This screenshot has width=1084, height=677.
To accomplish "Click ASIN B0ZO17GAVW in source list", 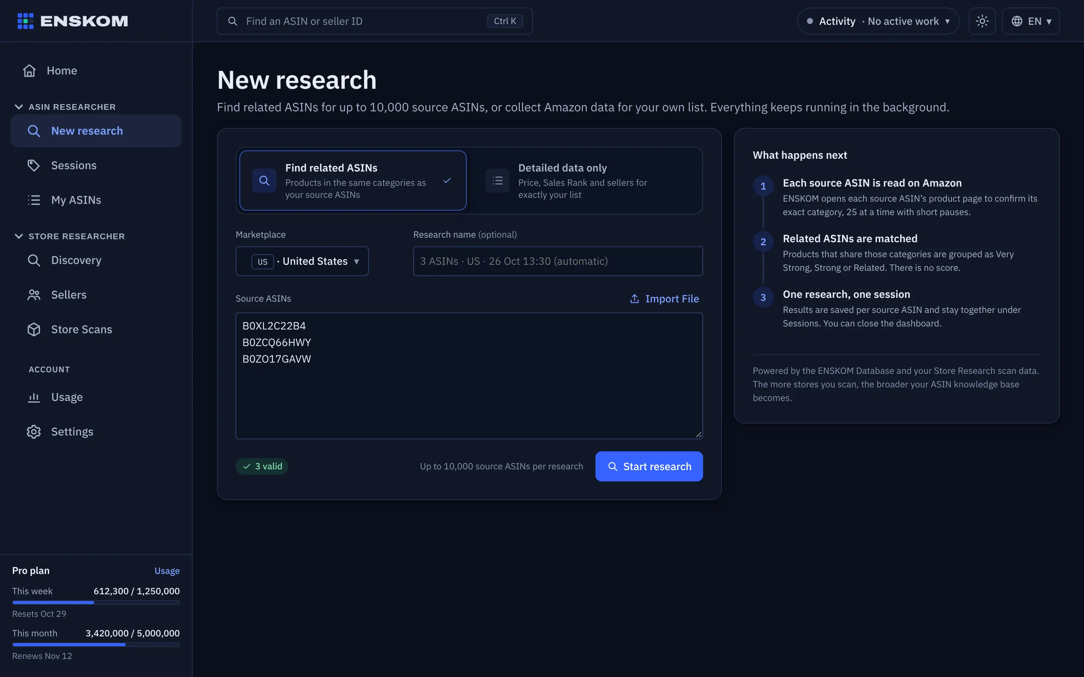I will (x=276, y=359).
